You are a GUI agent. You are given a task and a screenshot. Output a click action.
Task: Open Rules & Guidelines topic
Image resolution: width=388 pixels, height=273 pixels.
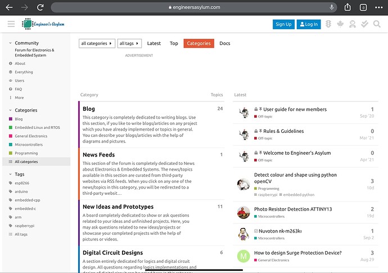click(283, 131)
